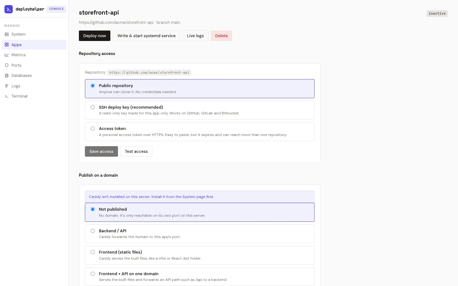Click the Save access button
This screenshot has width=458, height=286.
pos(101,152)
